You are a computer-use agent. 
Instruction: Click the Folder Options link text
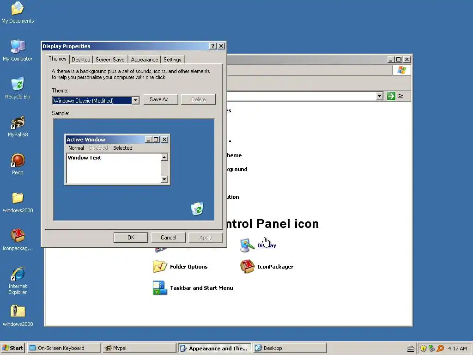(x=188, y=267)
